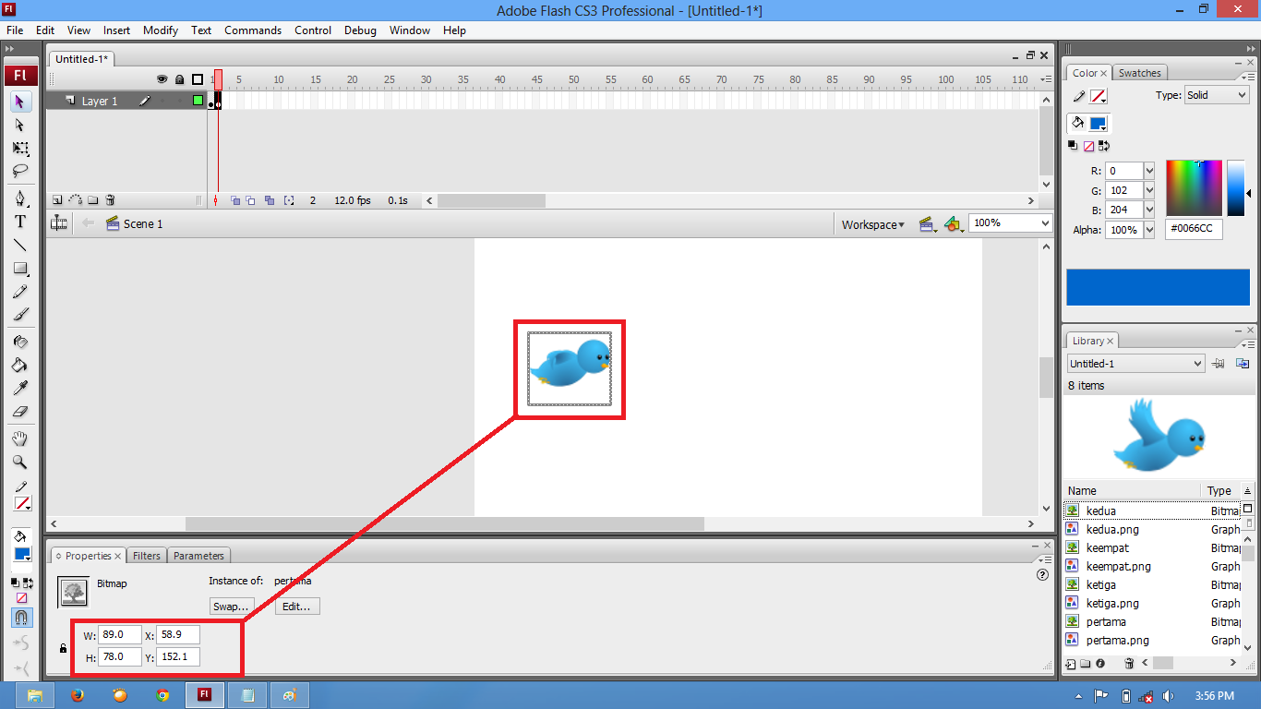Open the G value slider dropdown
The width and height of the screenshot is (1261, 709).
click(x=1149, y=190)
